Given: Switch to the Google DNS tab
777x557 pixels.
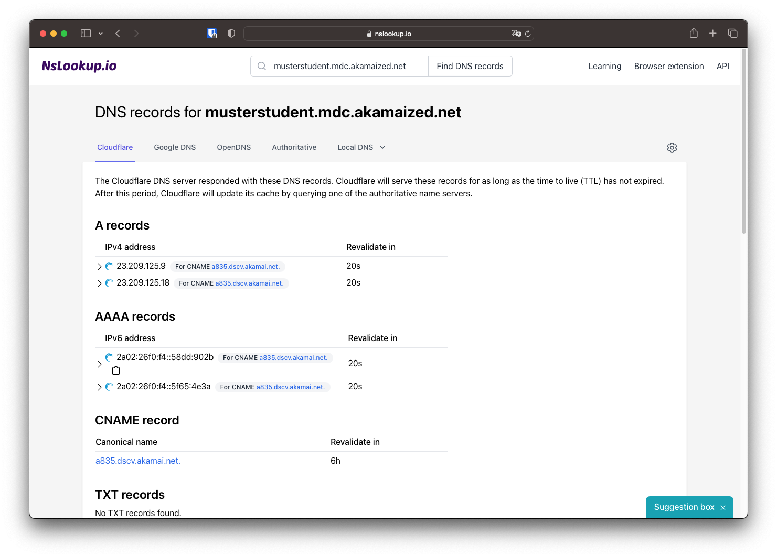Looking at the screenshot, I should 175,147.
